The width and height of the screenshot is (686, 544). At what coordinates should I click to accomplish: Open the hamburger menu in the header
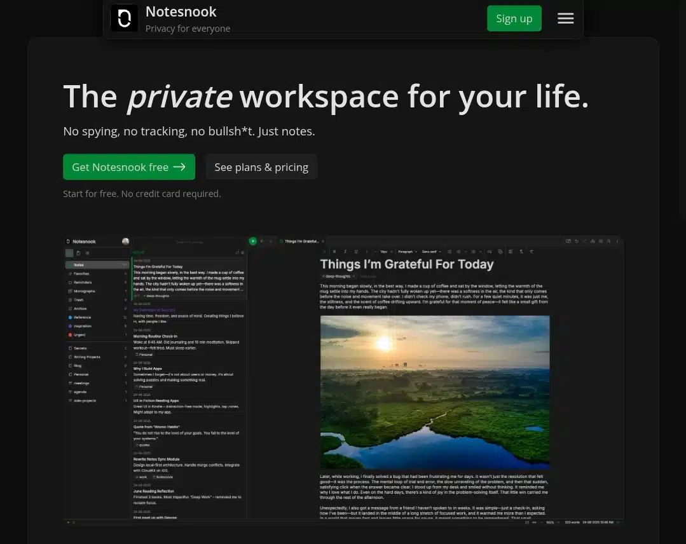click(565, 18)
